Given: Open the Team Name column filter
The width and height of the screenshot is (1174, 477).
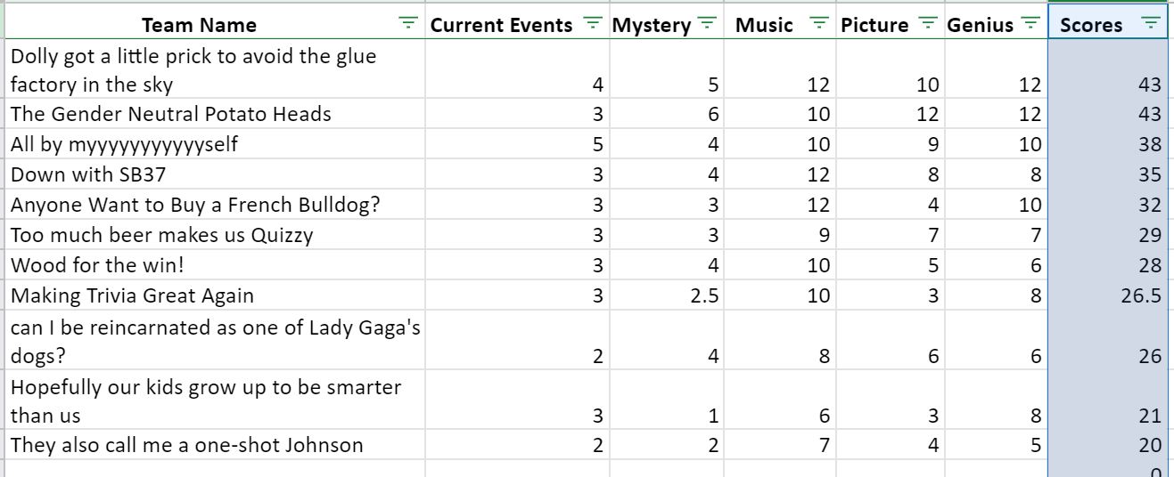Looking at the screenshot, I should click(408, 23).
